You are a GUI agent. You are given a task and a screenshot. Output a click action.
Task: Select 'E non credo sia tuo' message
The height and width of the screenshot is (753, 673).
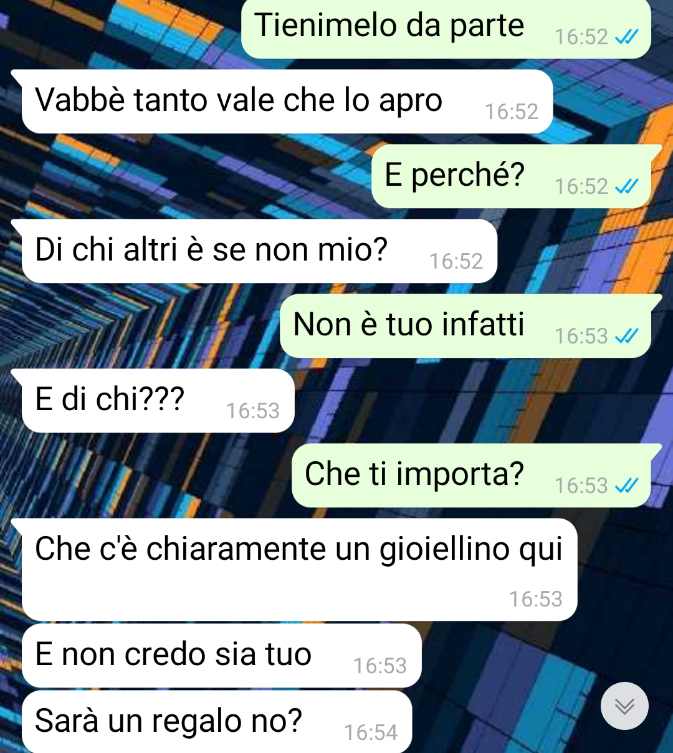(222, 655)
